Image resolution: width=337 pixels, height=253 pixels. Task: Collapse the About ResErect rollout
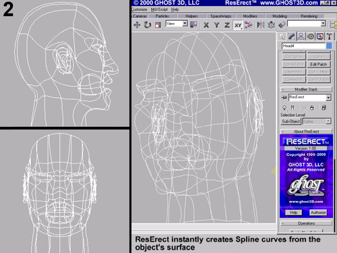306,132
